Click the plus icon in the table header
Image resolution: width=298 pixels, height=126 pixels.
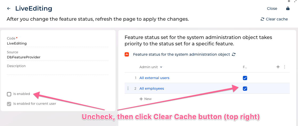pyautogui.click(x=278, y=67)
